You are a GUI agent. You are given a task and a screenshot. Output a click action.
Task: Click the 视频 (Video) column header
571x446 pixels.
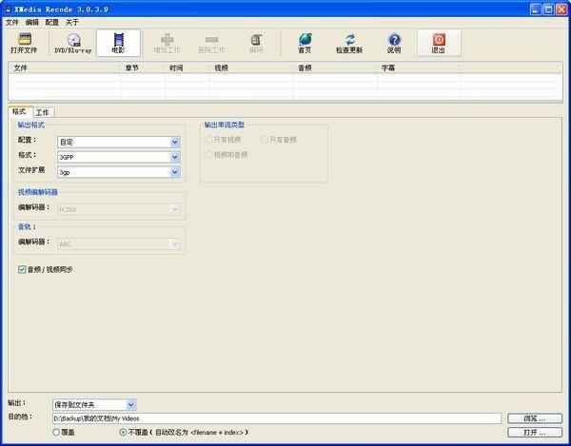251,68
